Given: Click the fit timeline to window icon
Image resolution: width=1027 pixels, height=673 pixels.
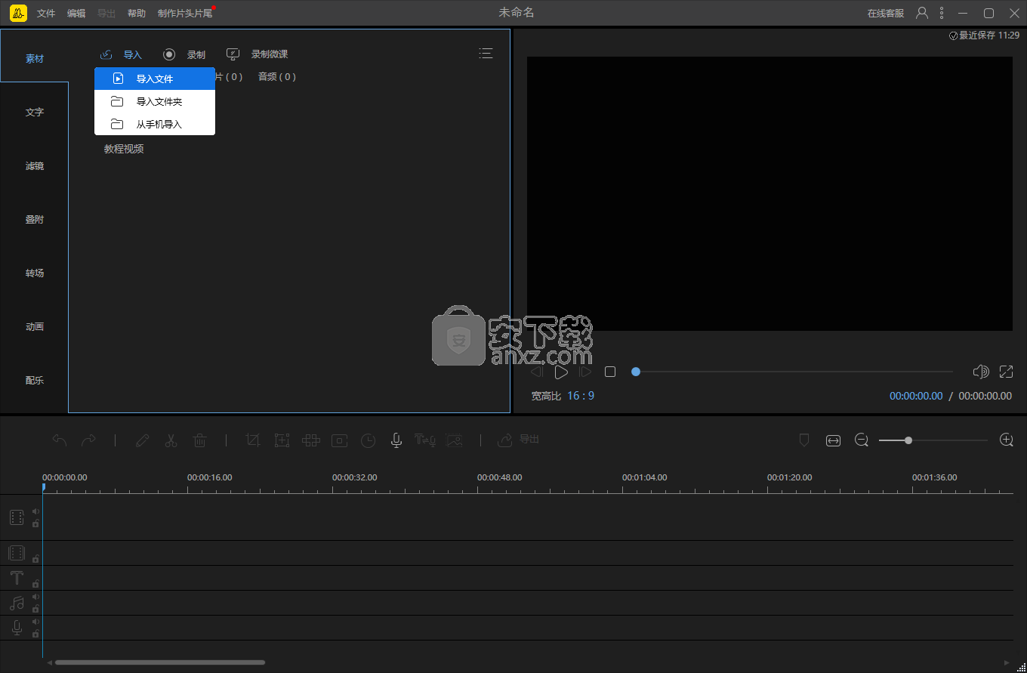Looking at the screenshot, I should click(833, 440).
